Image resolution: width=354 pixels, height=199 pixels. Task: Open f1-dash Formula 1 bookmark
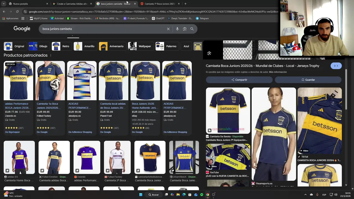136,19
